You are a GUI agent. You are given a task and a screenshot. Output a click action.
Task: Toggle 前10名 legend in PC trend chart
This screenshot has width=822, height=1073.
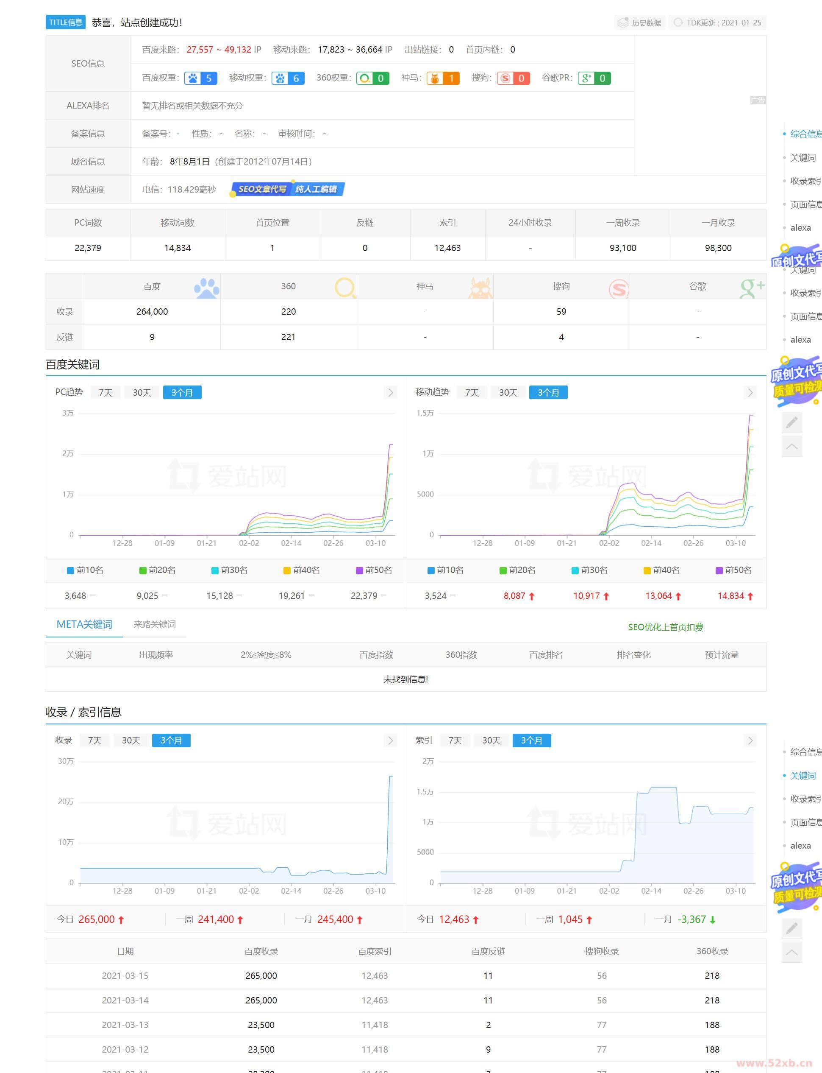click(x=85, y=570)
